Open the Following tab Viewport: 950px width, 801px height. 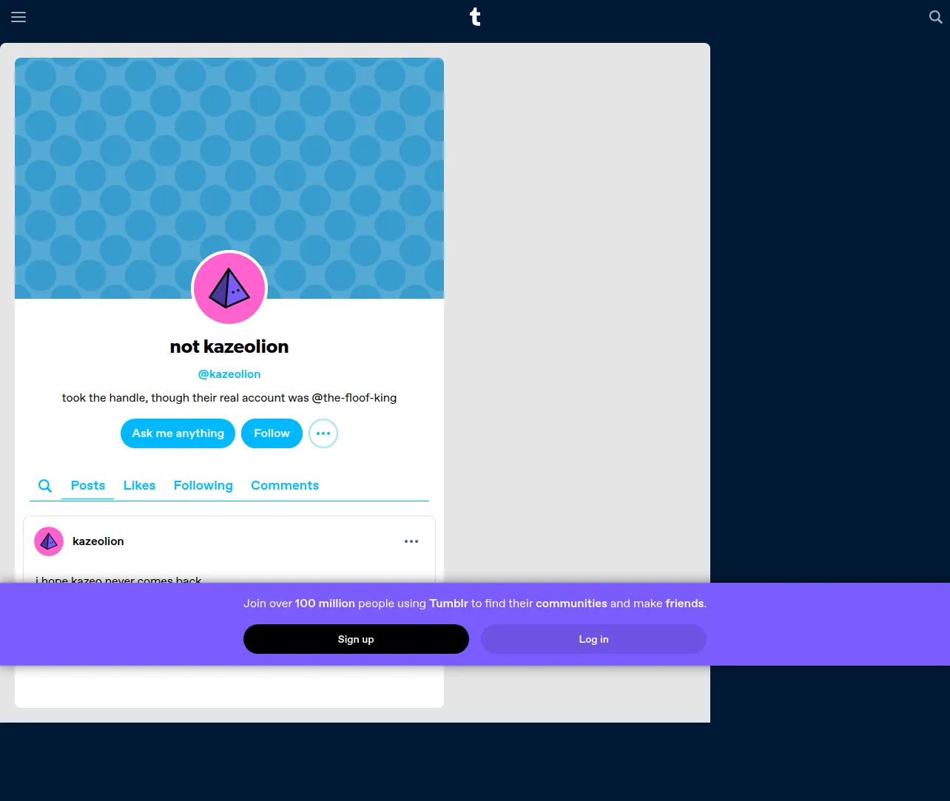click(x=203, y=486)
